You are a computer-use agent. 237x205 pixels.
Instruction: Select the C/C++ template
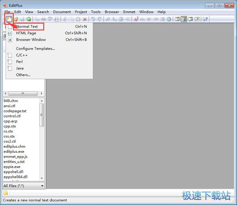tap(49, 55)
